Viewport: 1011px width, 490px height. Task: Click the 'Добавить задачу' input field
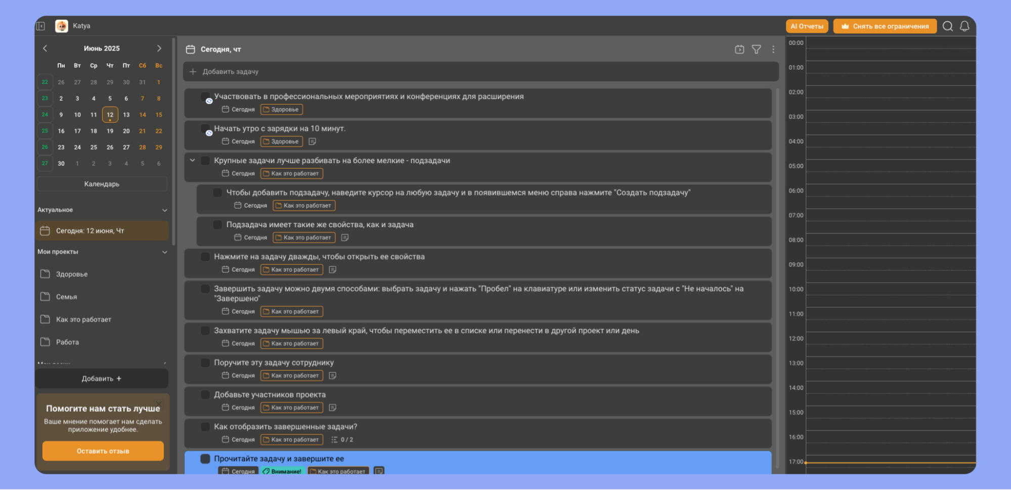[x=480, y=72]
